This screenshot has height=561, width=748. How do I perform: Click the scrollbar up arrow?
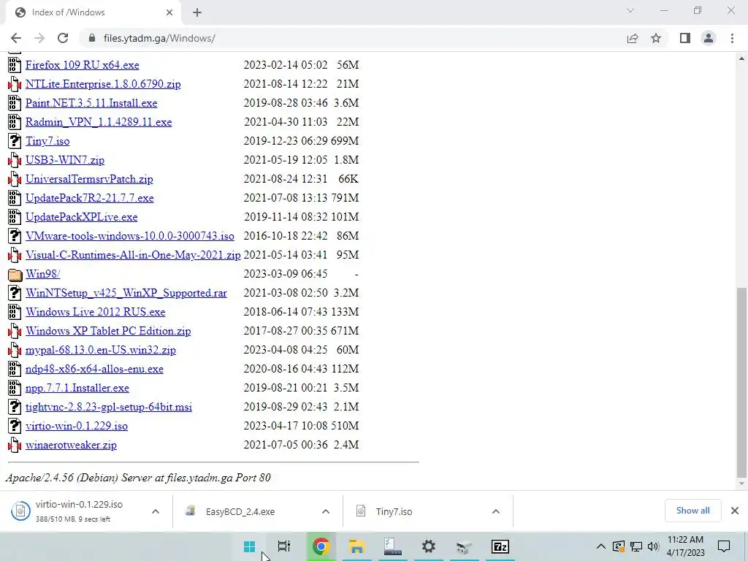click(x=741, y=58)
